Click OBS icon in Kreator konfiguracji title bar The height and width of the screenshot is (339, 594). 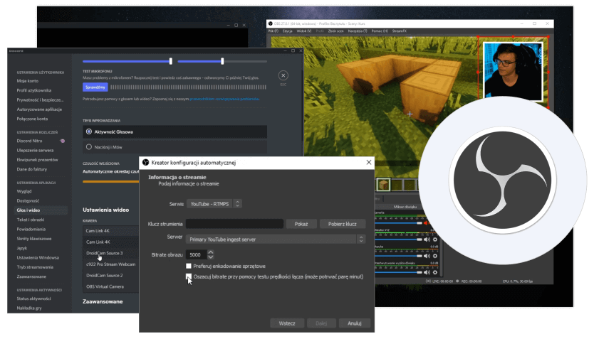(x=145, y=163)
